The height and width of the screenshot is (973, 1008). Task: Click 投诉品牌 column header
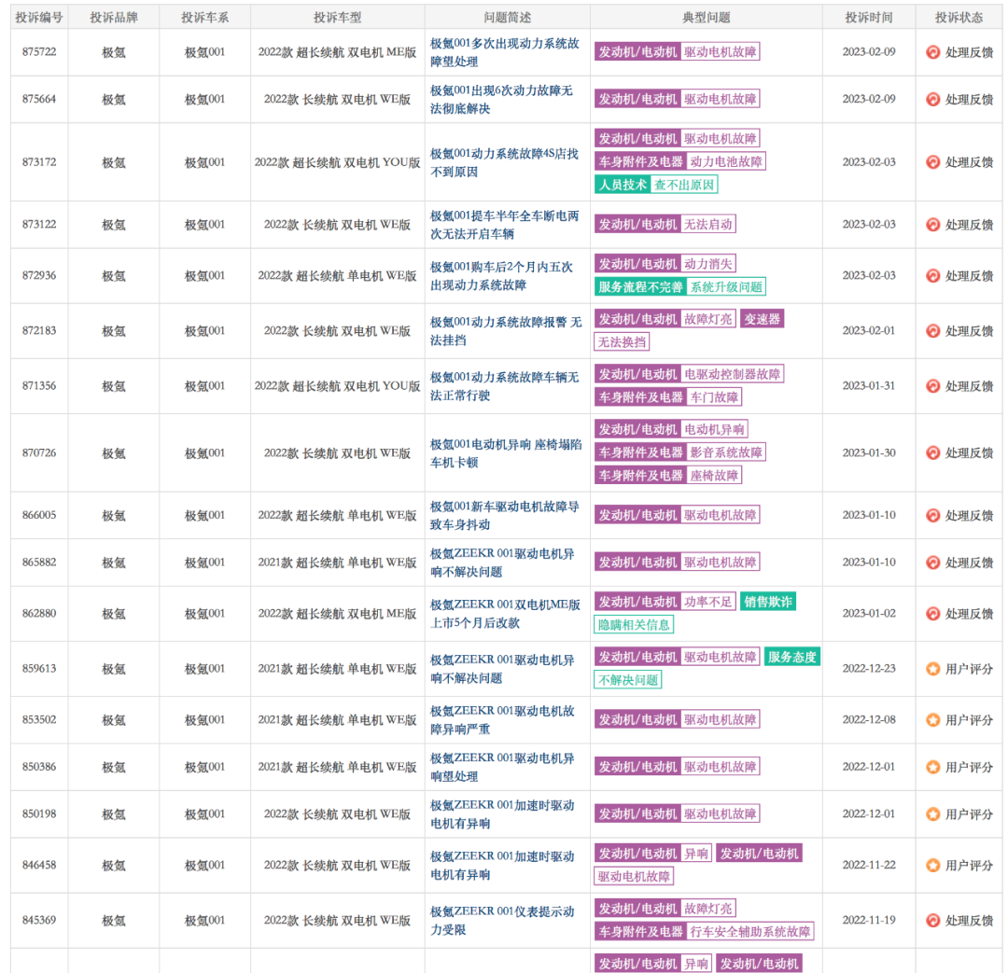point(114,18)
